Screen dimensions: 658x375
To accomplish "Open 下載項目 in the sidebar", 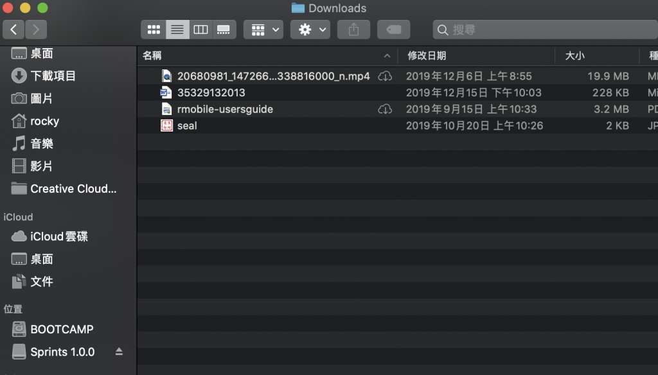I will (53, 76).
